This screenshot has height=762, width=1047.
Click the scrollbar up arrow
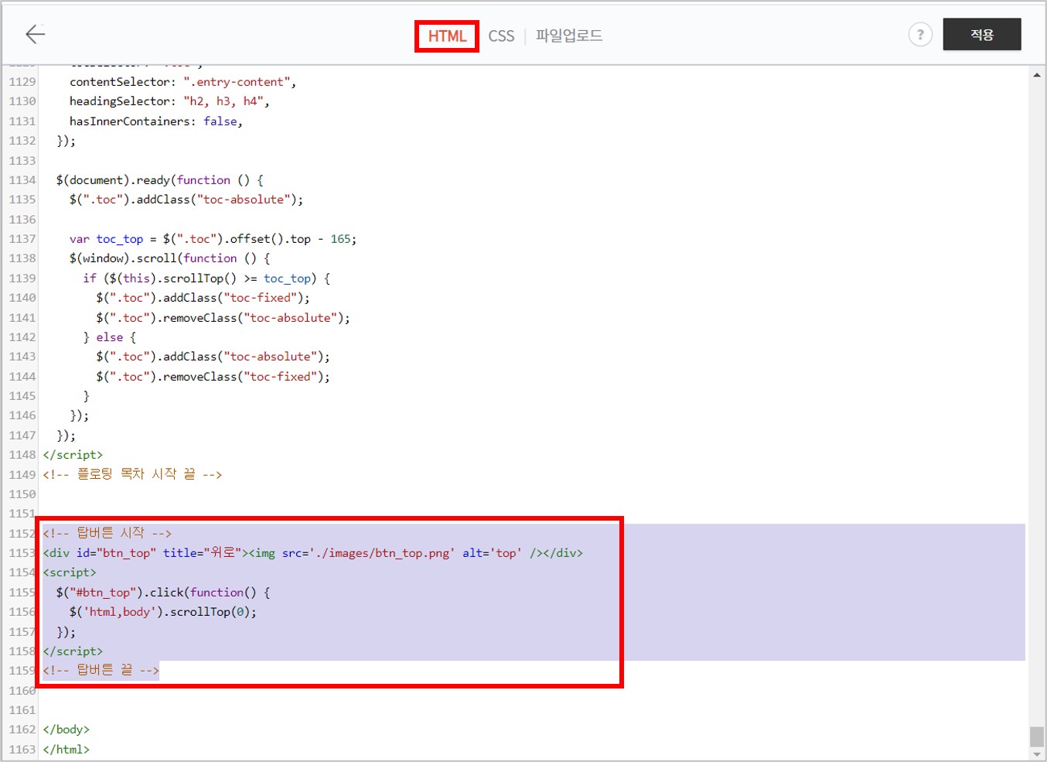(1037, 75)
